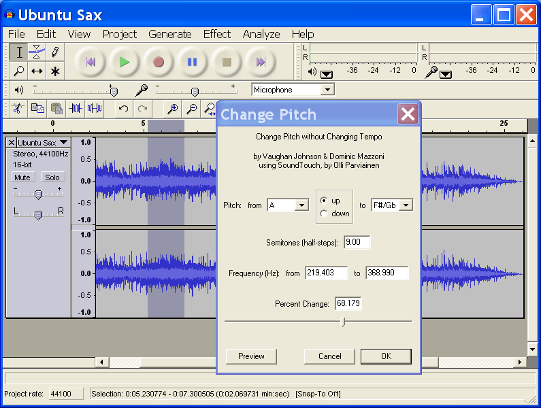Click the Paste toolbar icon
This screenshot has height=408, width=541.
coord(56,109)
